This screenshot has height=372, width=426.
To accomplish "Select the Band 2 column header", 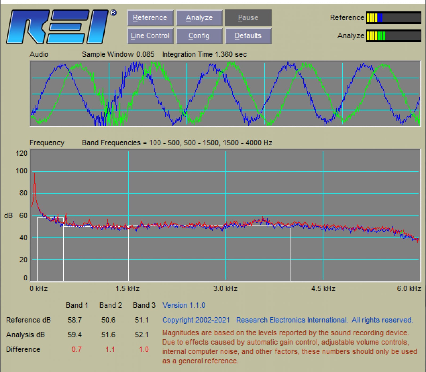I will [111, 305].
